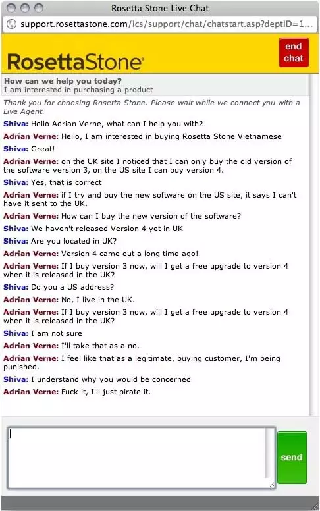Click the red end chat button
This screenshot has height=511, width=320.
pyautogui.click(x=294, y=53)
